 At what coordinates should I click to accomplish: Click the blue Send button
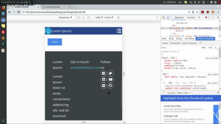55,42
